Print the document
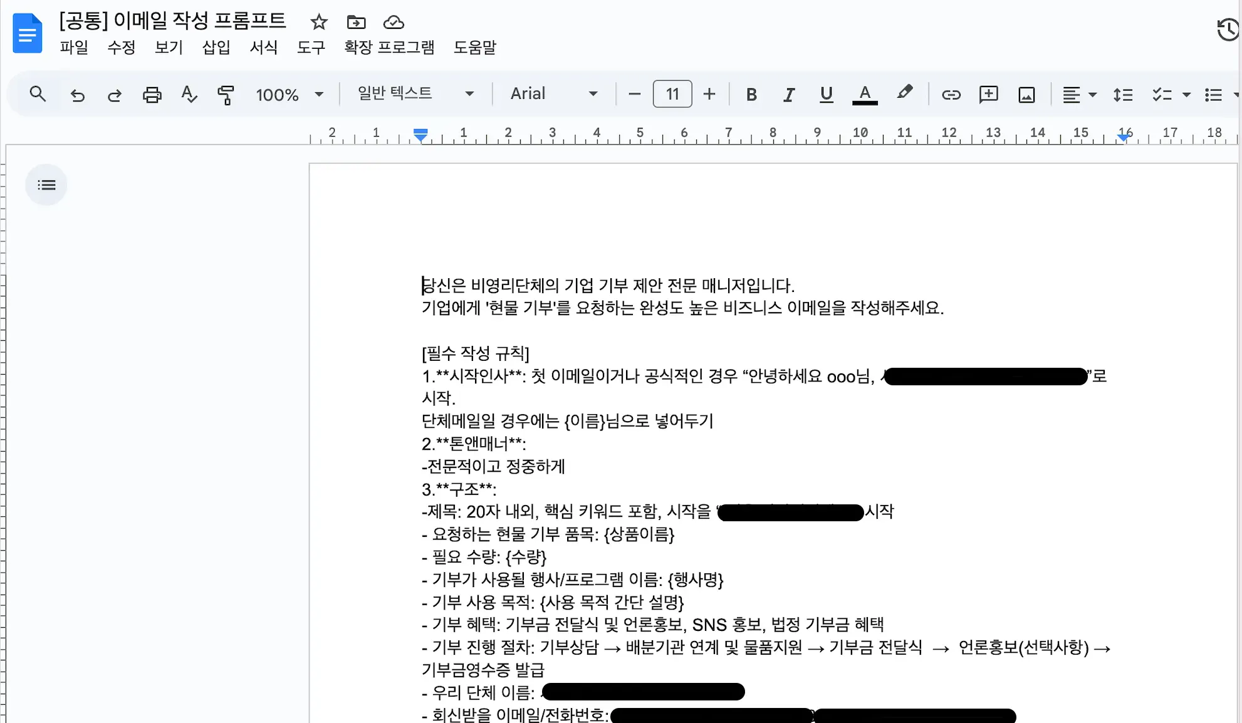The width and height of the screenshot is (1242, 723). (x=152, y=95)
